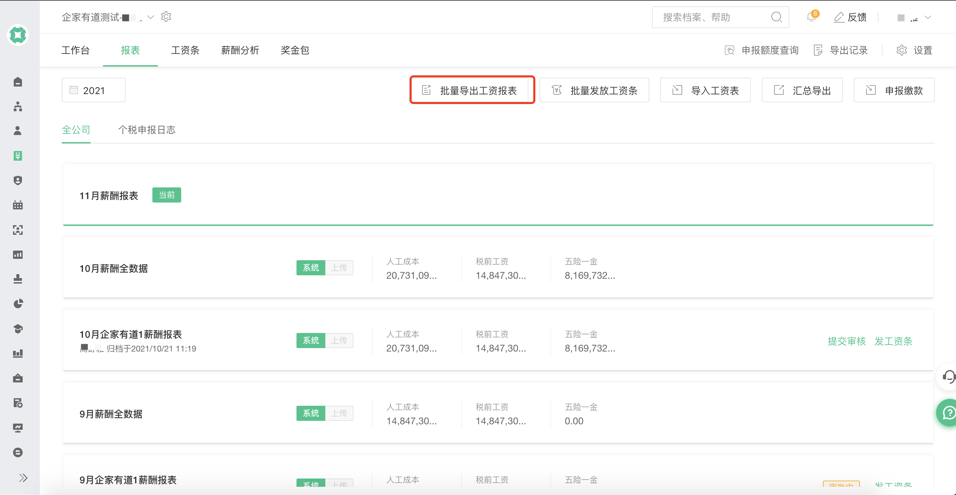Screen dimensions: 956x495
Task: Open the 反馈 feedback link
Action: click(x=850, y=17)
